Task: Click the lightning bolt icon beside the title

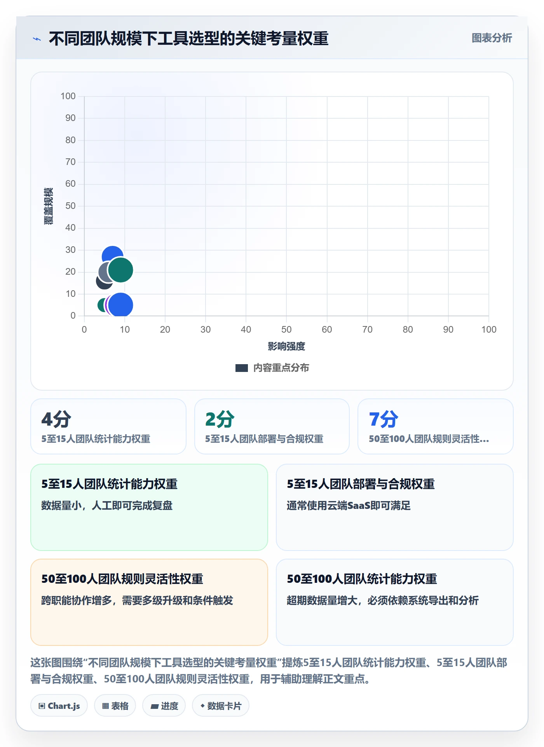Action: [x=37, y=39]
